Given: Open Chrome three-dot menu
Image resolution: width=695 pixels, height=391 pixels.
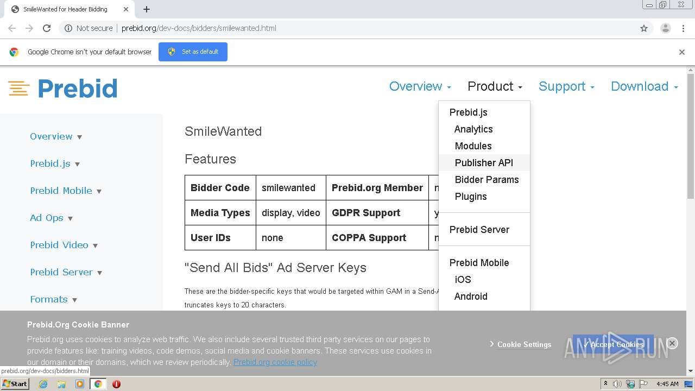Looking at the screenshot, I should [x=683, y=28].
